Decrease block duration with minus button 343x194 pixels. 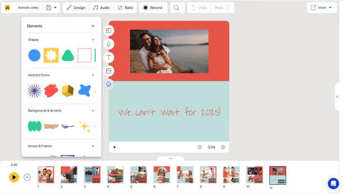tap(200, 147)
